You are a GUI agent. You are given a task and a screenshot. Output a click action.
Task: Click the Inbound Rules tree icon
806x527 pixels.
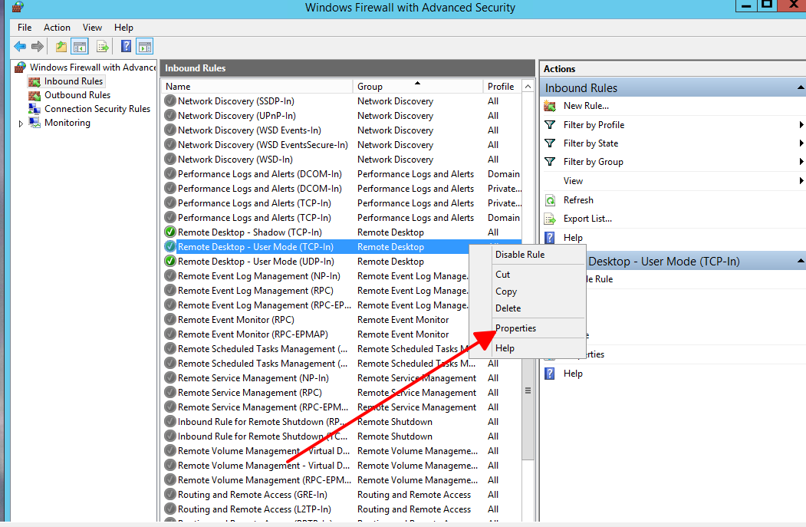pos(35,81)
